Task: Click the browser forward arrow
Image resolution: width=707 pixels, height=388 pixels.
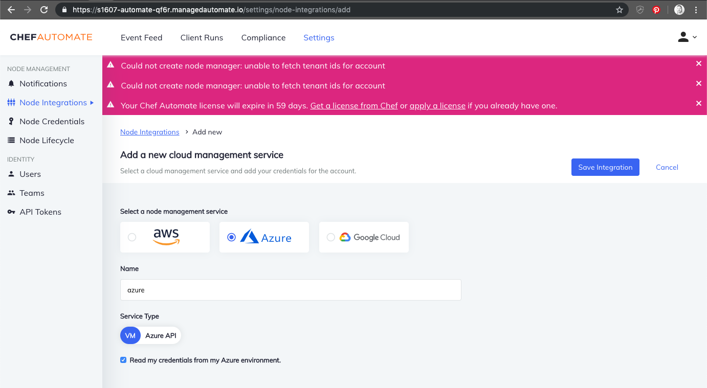Action: [x=28, y=9]
